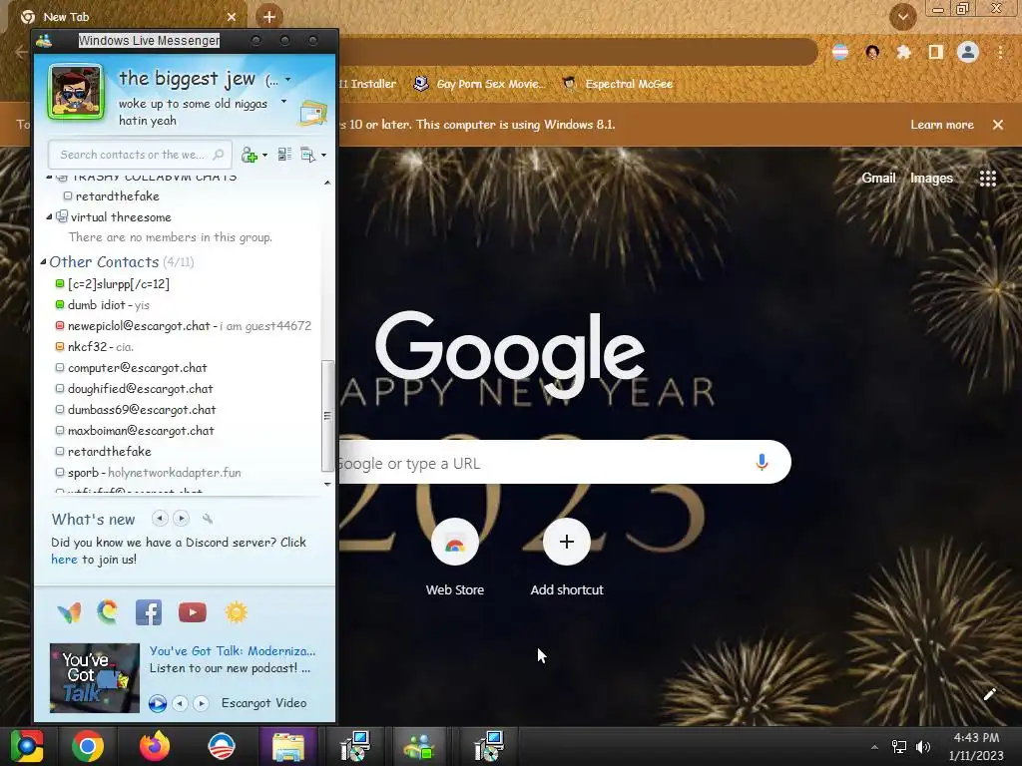Select contact doughified@escargot.chat
Image resolution: width=1022 pixels, height=766 pixels.
pyautogui.click(x=140, y=389)
